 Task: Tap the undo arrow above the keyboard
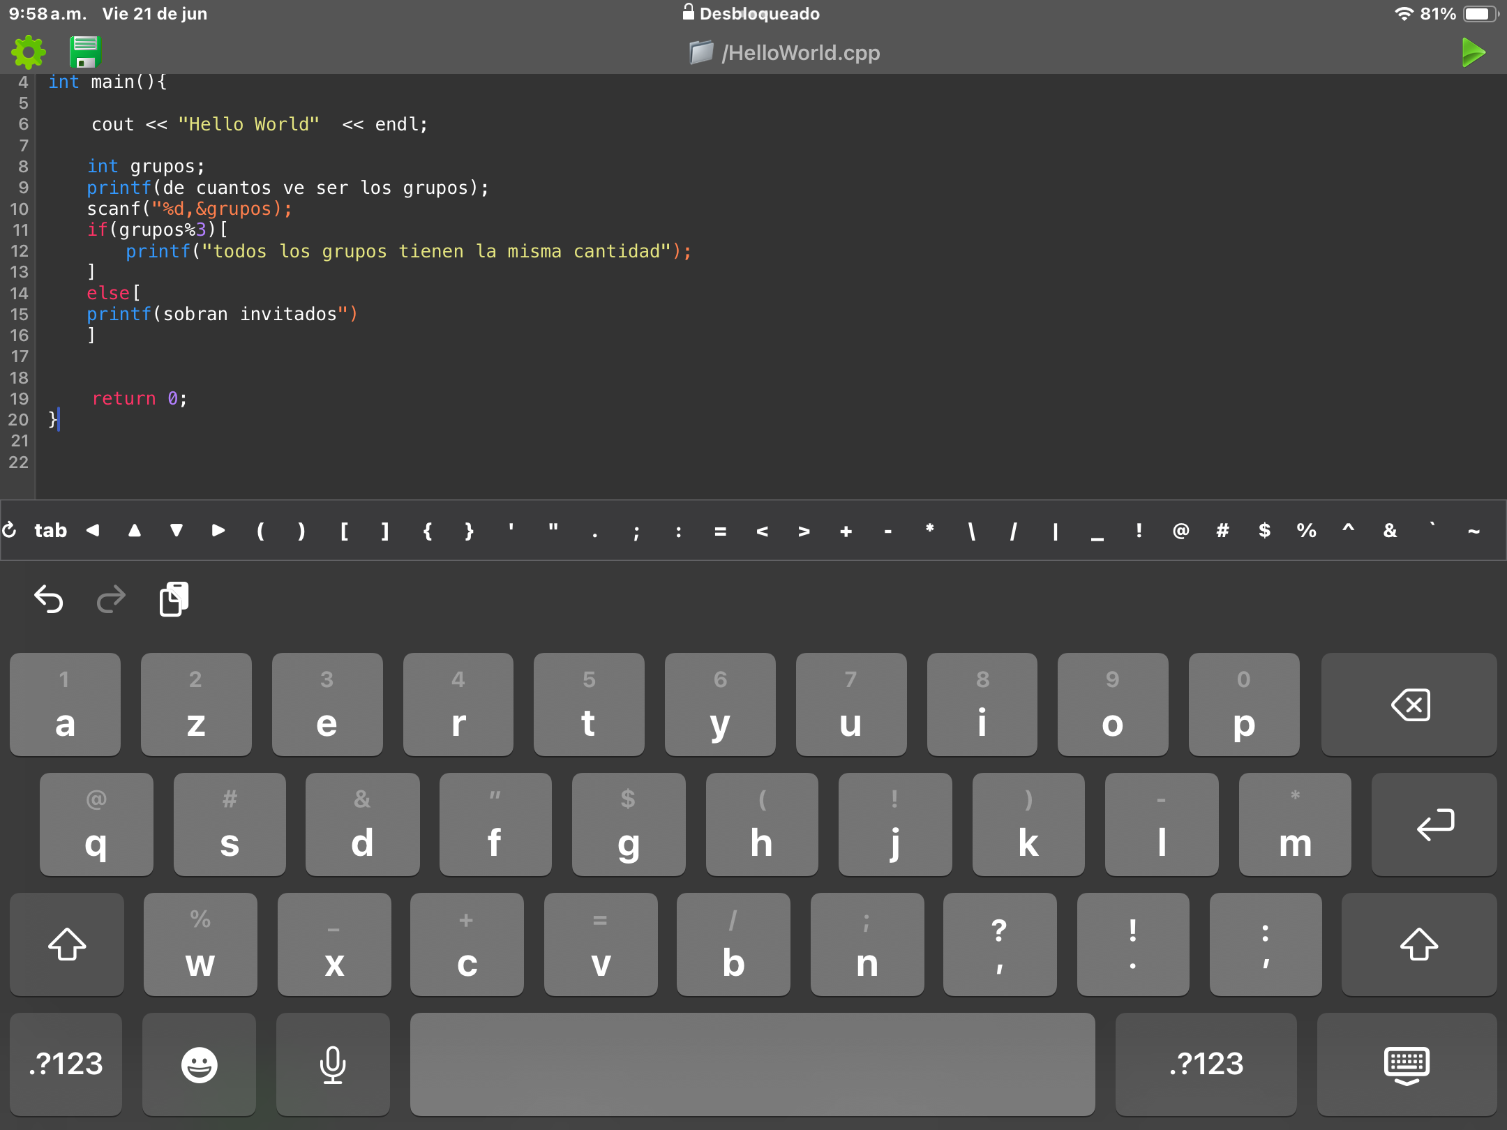pos(49,599)
